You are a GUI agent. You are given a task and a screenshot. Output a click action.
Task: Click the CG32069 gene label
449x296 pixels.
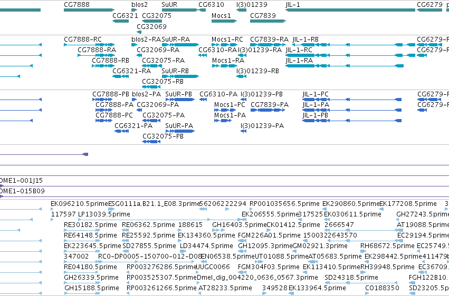click(151, 26)
